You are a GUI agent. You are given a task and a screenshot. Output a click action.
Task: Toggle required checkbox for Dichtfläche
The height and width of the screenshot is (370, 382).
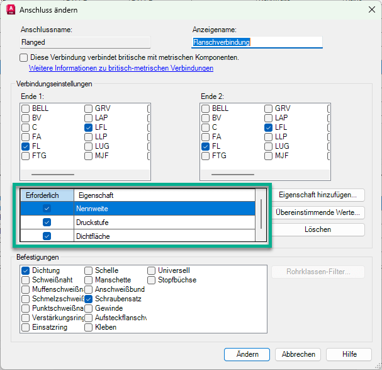pos(47,236)
